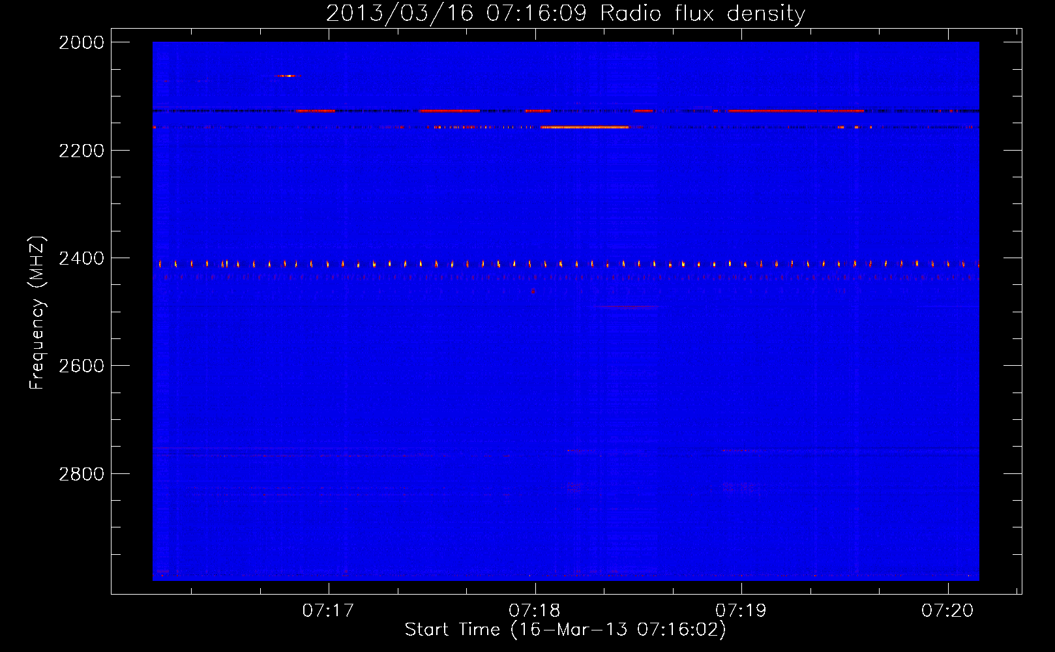Screen dimensions: 1055x652
Task: Click the 07:19 time tick label
Action: 741,610
